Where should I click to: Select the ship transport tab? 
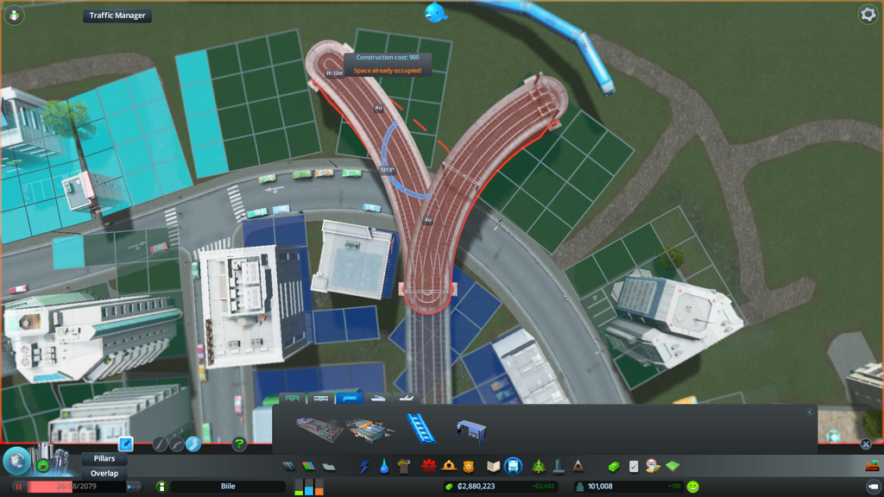(x=378, y=399)
